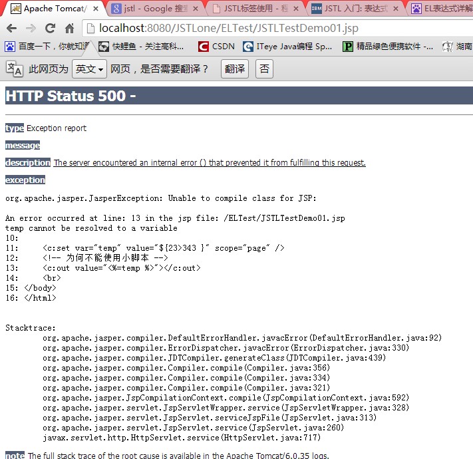The height and width of the screenshot is (459, 473).
Task: Click code line 11 with c:set
Action: point(145,248)
